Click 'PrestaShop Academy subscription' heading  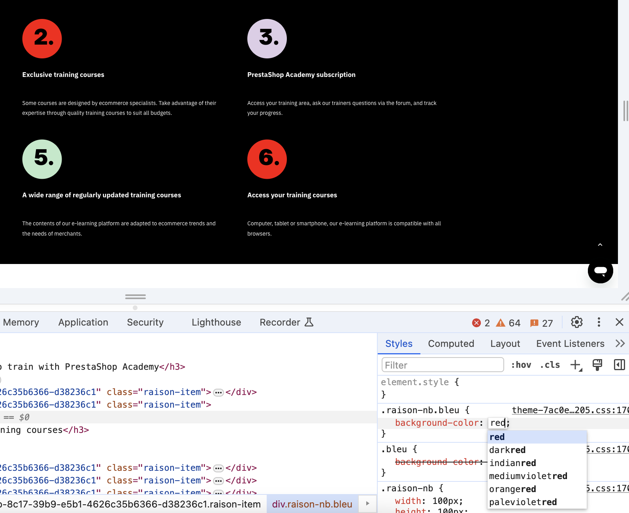[301, 75]
